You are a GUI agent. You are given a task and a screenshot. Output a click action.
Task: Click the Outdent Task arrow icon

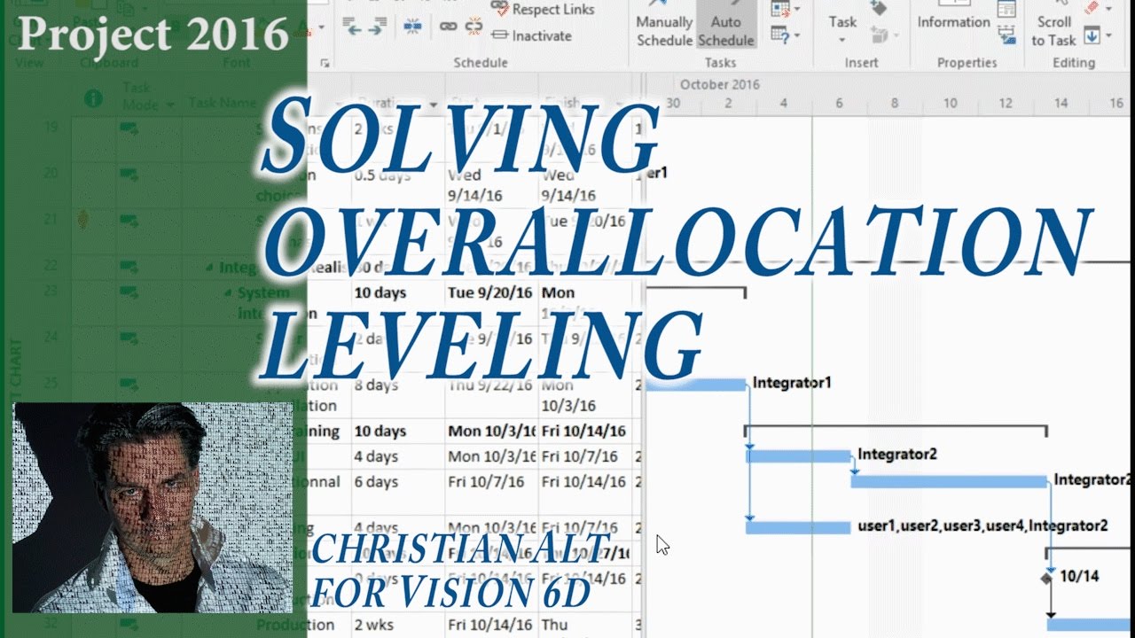click(351, 27)
